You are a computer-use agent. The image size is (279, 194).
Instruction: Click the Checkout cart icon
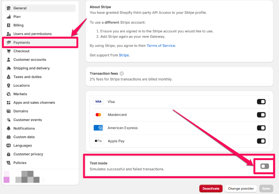[9, 51]
